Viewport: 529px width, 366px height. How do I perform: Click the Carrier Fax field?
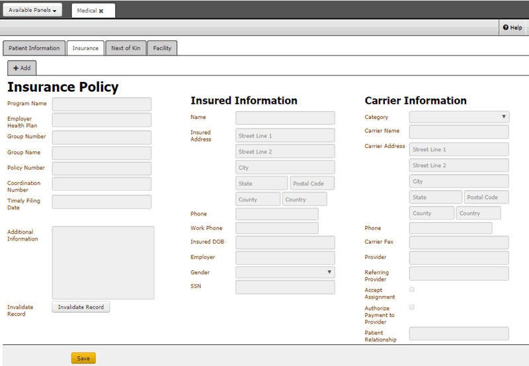pyautogui.click(x=459, y=242)
